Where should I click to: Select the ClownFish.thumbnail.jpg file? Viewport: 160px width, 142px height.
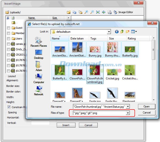(95, 74)
